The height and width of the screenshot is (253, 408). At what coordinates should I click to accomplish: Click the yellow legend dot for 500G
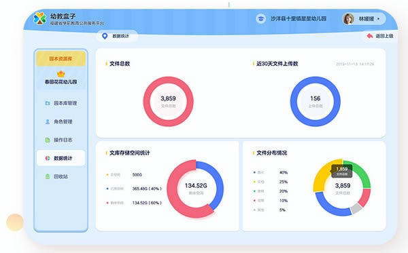(x=107, y=174)
